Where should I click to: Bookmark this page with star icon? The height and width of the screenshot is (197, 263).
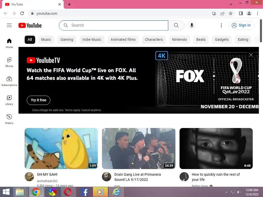point(231,13)
